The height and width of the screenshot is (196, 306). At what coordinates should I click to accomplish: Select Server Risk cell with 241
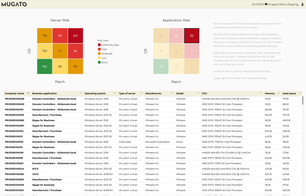click(x=75, y=36)
